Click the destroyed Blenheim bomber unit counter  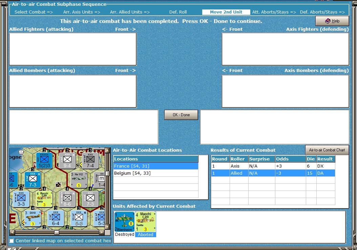click(124, 222)
